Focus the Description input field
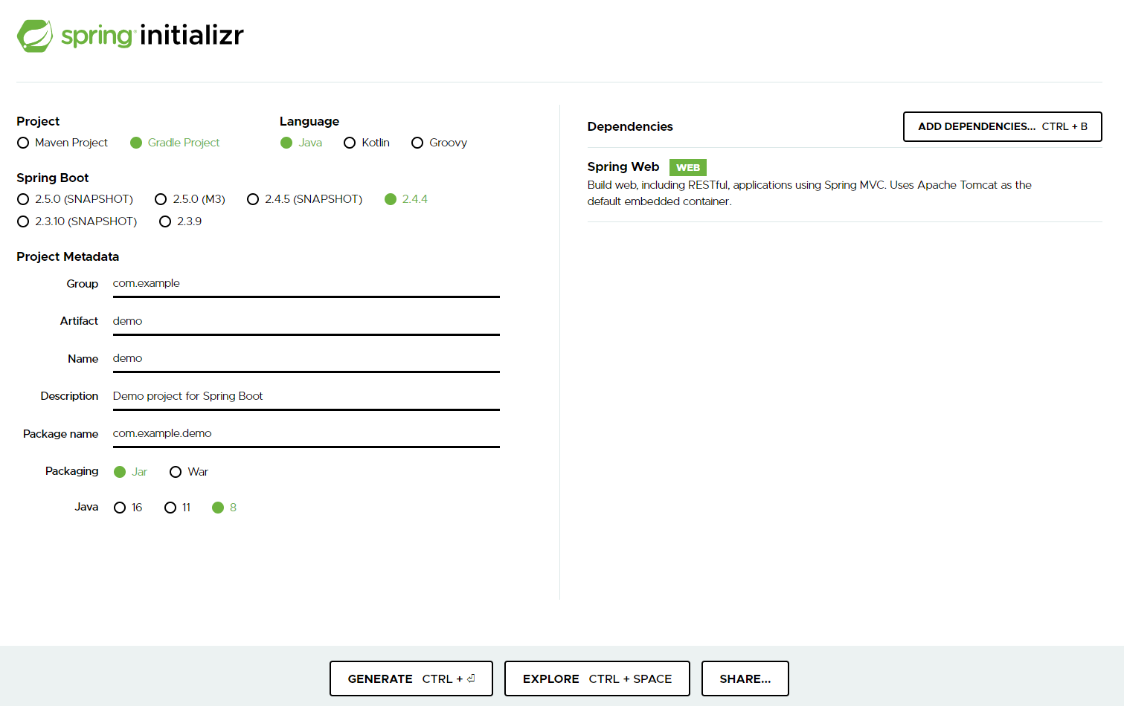Viewport: 1124px width, 706px height. coord(306,396)
